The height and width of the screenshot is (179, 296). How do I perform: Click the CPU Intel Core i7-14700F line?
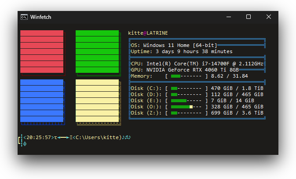(x=197, y=64)
